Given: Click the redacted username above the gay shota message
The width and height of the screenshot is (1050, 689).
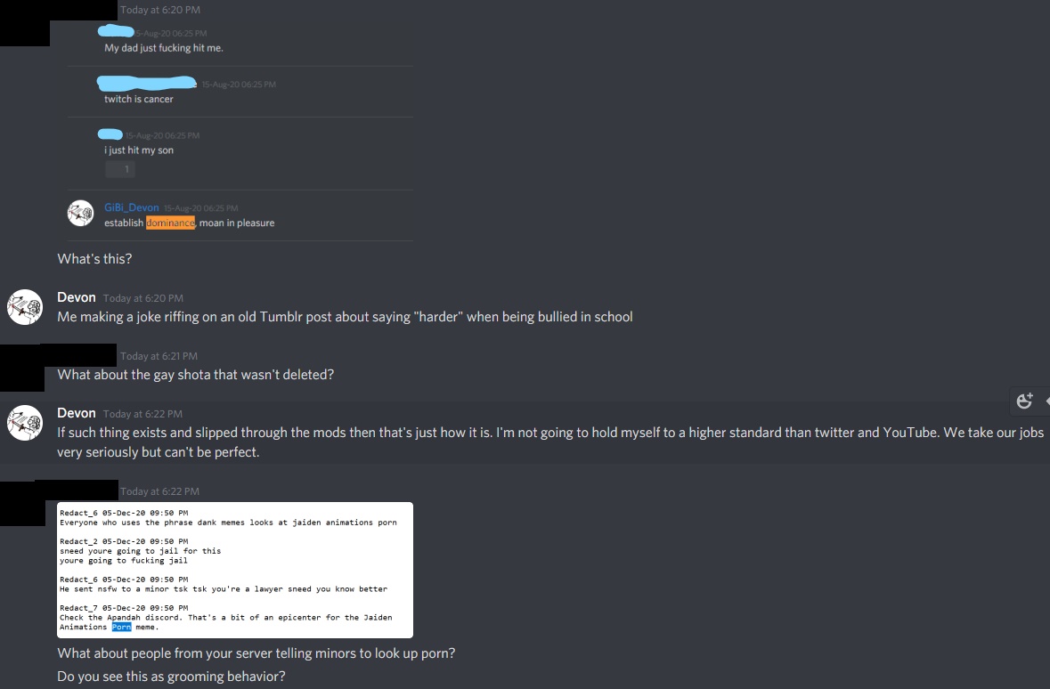Looking at the screenshot, I should pyautogui.click(x=77, y=354).
